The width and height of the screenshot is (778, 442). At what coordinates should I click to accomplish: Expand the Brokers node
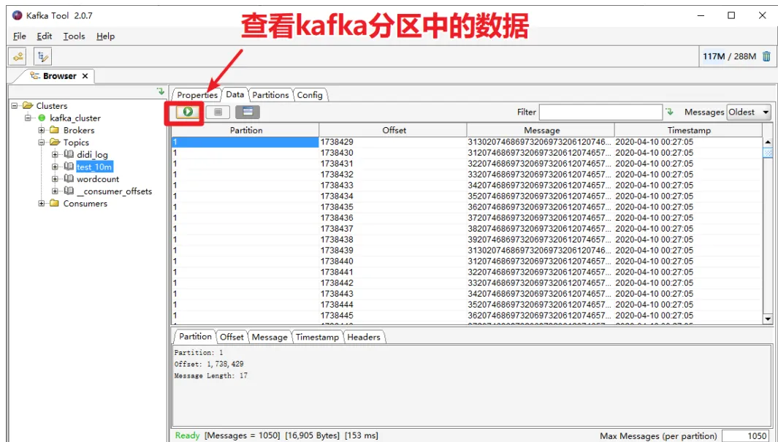click(x=42, y=130)
